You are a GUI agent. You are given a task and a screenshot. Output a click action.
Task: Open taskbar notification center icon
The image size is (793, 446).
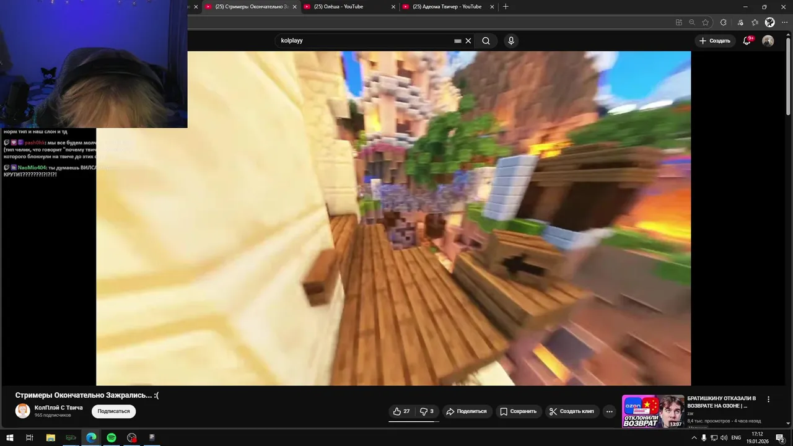point(780,438)
